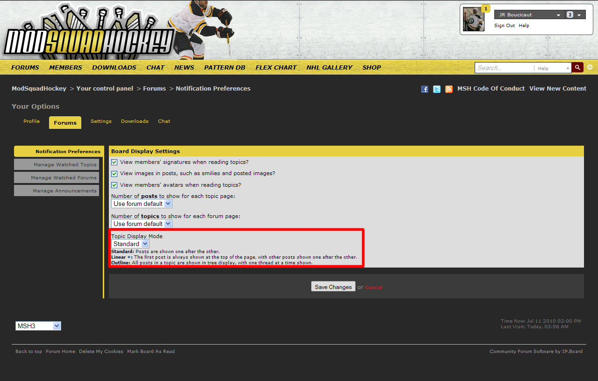The width and height of the screenshot is (598, 381).
Task: Toggle view images in posts checkbox
Action: (x=114, y=174)
